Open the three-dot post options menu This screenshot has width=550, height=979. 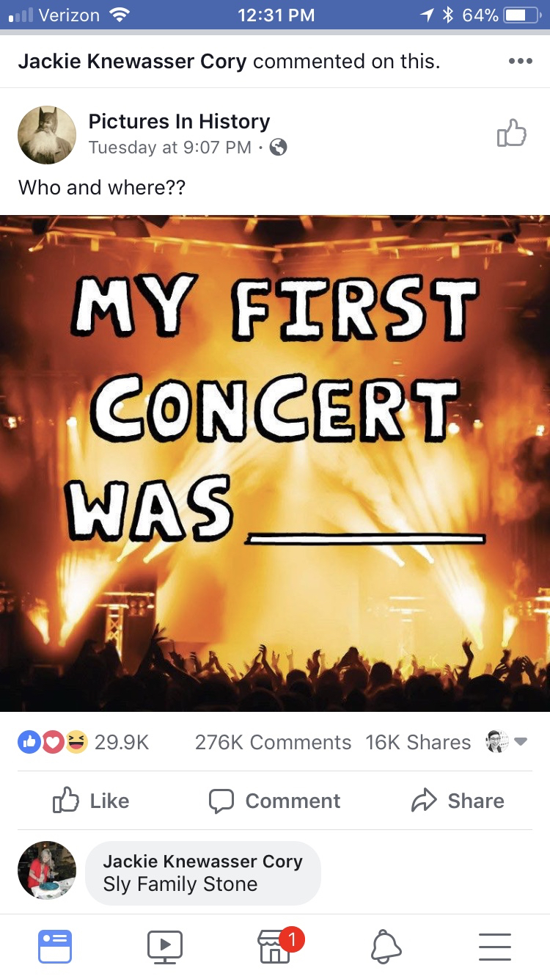[x=520, y=61]
